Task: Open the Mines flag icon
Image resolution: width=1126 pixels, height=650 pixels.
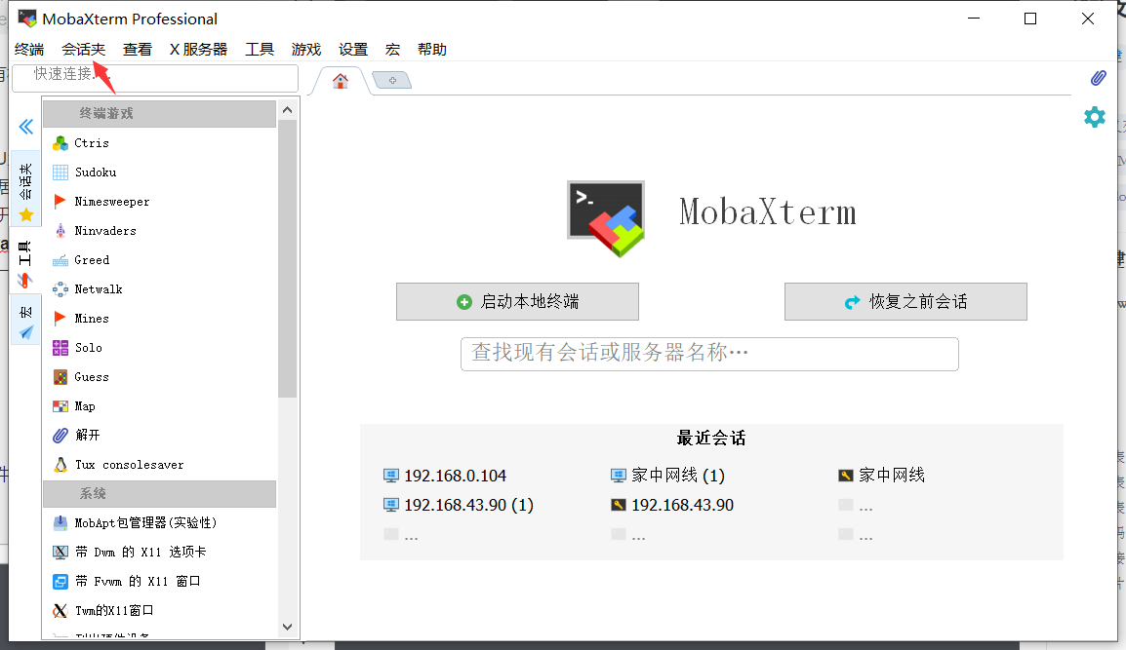Action: tap(60, 319)
